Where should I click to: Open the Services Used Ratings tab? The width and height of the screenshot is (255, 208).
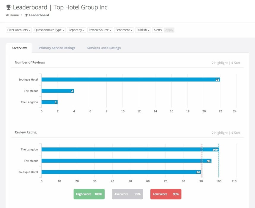[x=103, y=48]
